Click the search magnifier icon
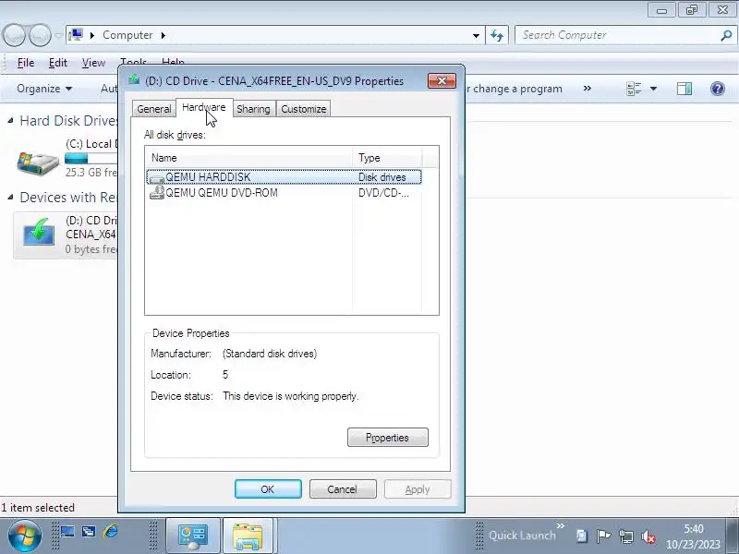Viewport: 739px width, 554px height. (x=726, y=35)
